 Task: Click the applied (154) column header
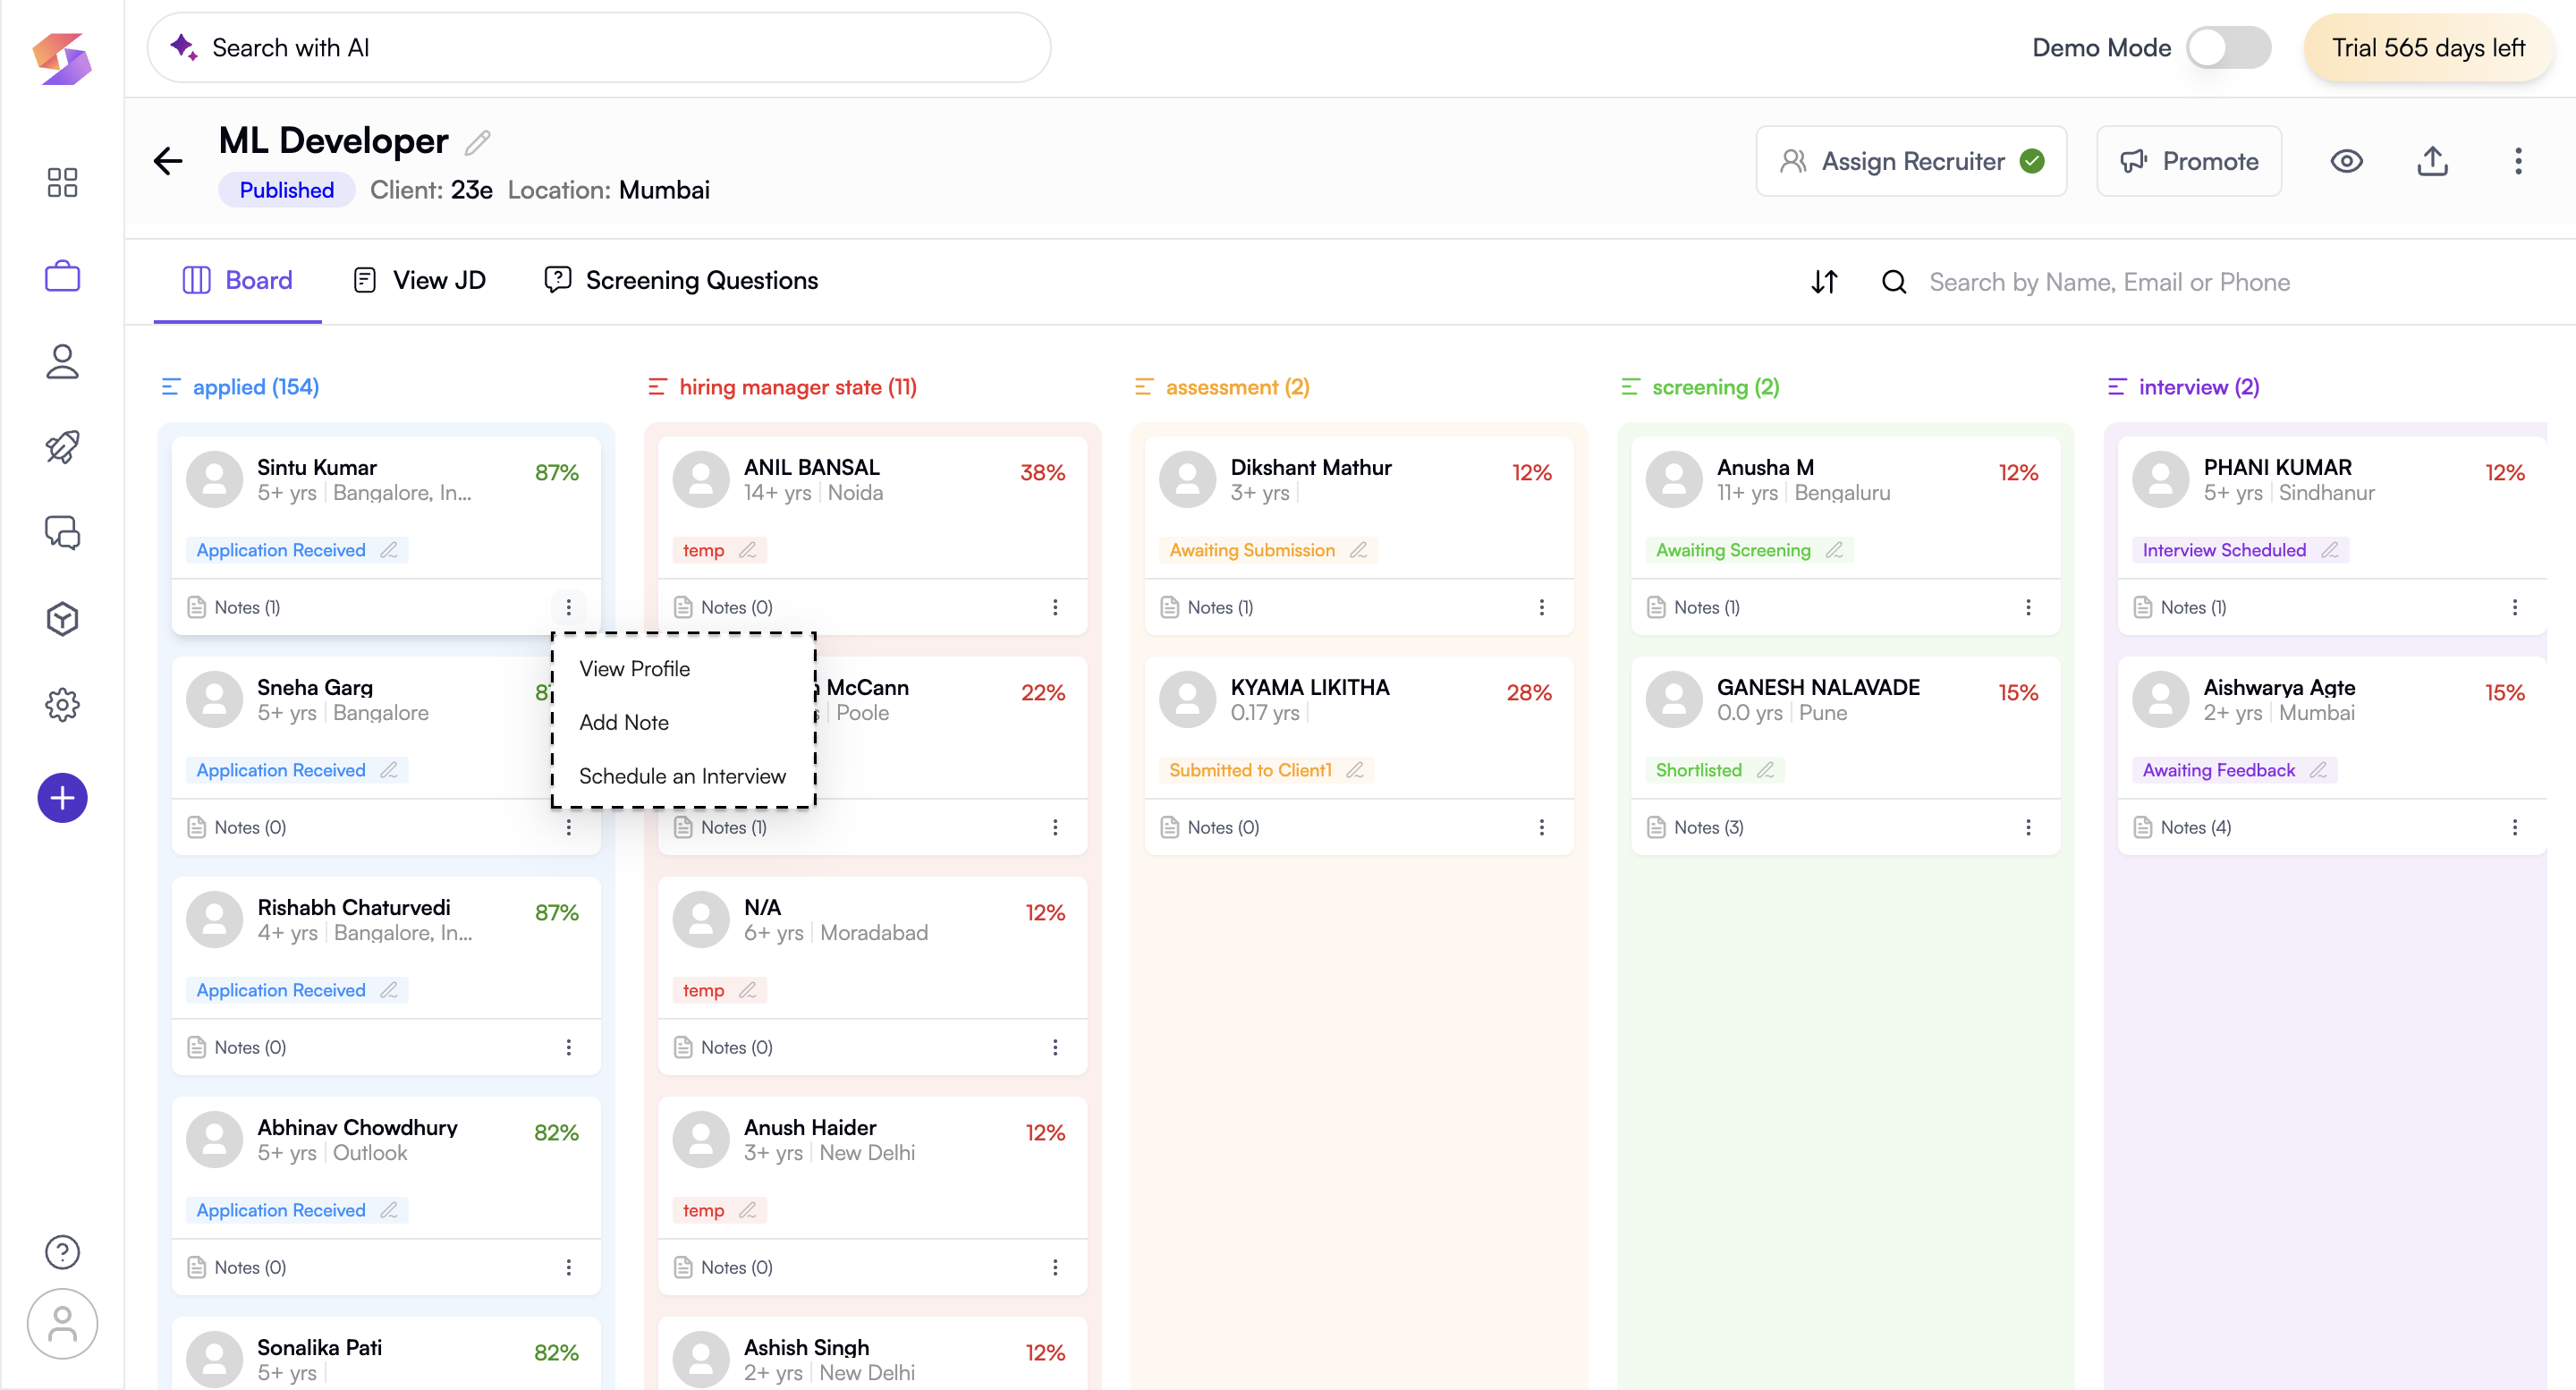(240, 387)
